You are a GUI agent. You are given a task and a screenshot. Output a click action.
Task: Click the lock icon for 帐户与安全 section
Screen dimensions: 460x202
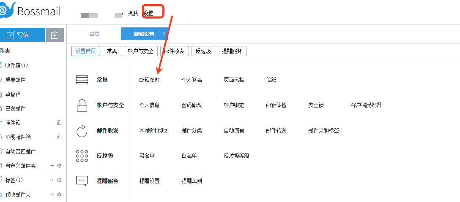(x=82, y=105)
